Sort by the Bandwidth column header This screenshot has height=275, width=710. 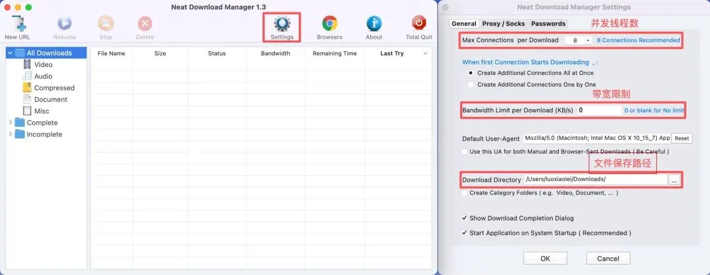tap(275, 53)
